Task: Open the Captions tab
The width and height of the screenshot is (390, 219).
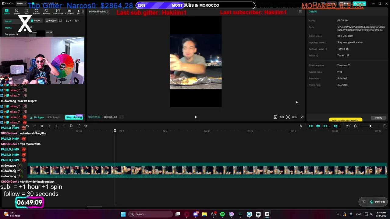Action: pyautogui.click(x=69, y=12)
